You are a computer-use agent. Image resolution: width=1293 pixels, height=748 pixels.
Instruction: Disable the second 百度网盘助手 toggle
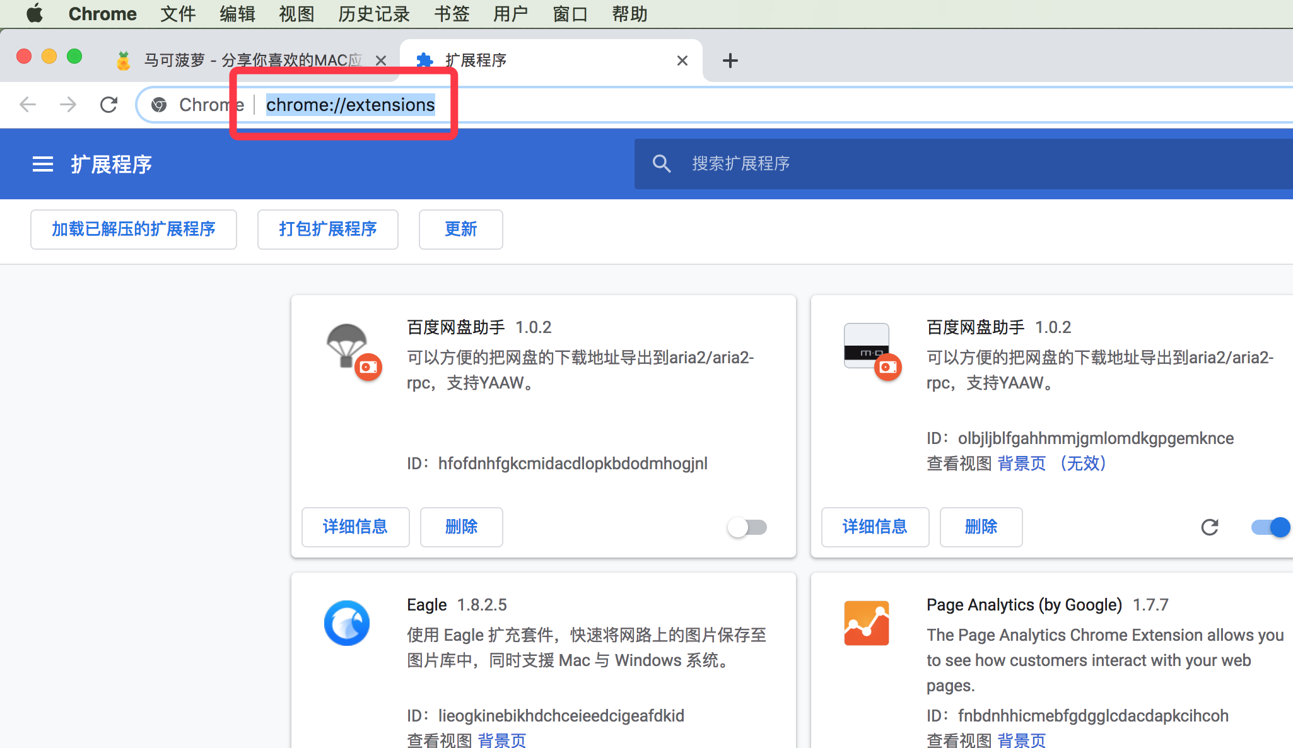[x=1270, y=527]
